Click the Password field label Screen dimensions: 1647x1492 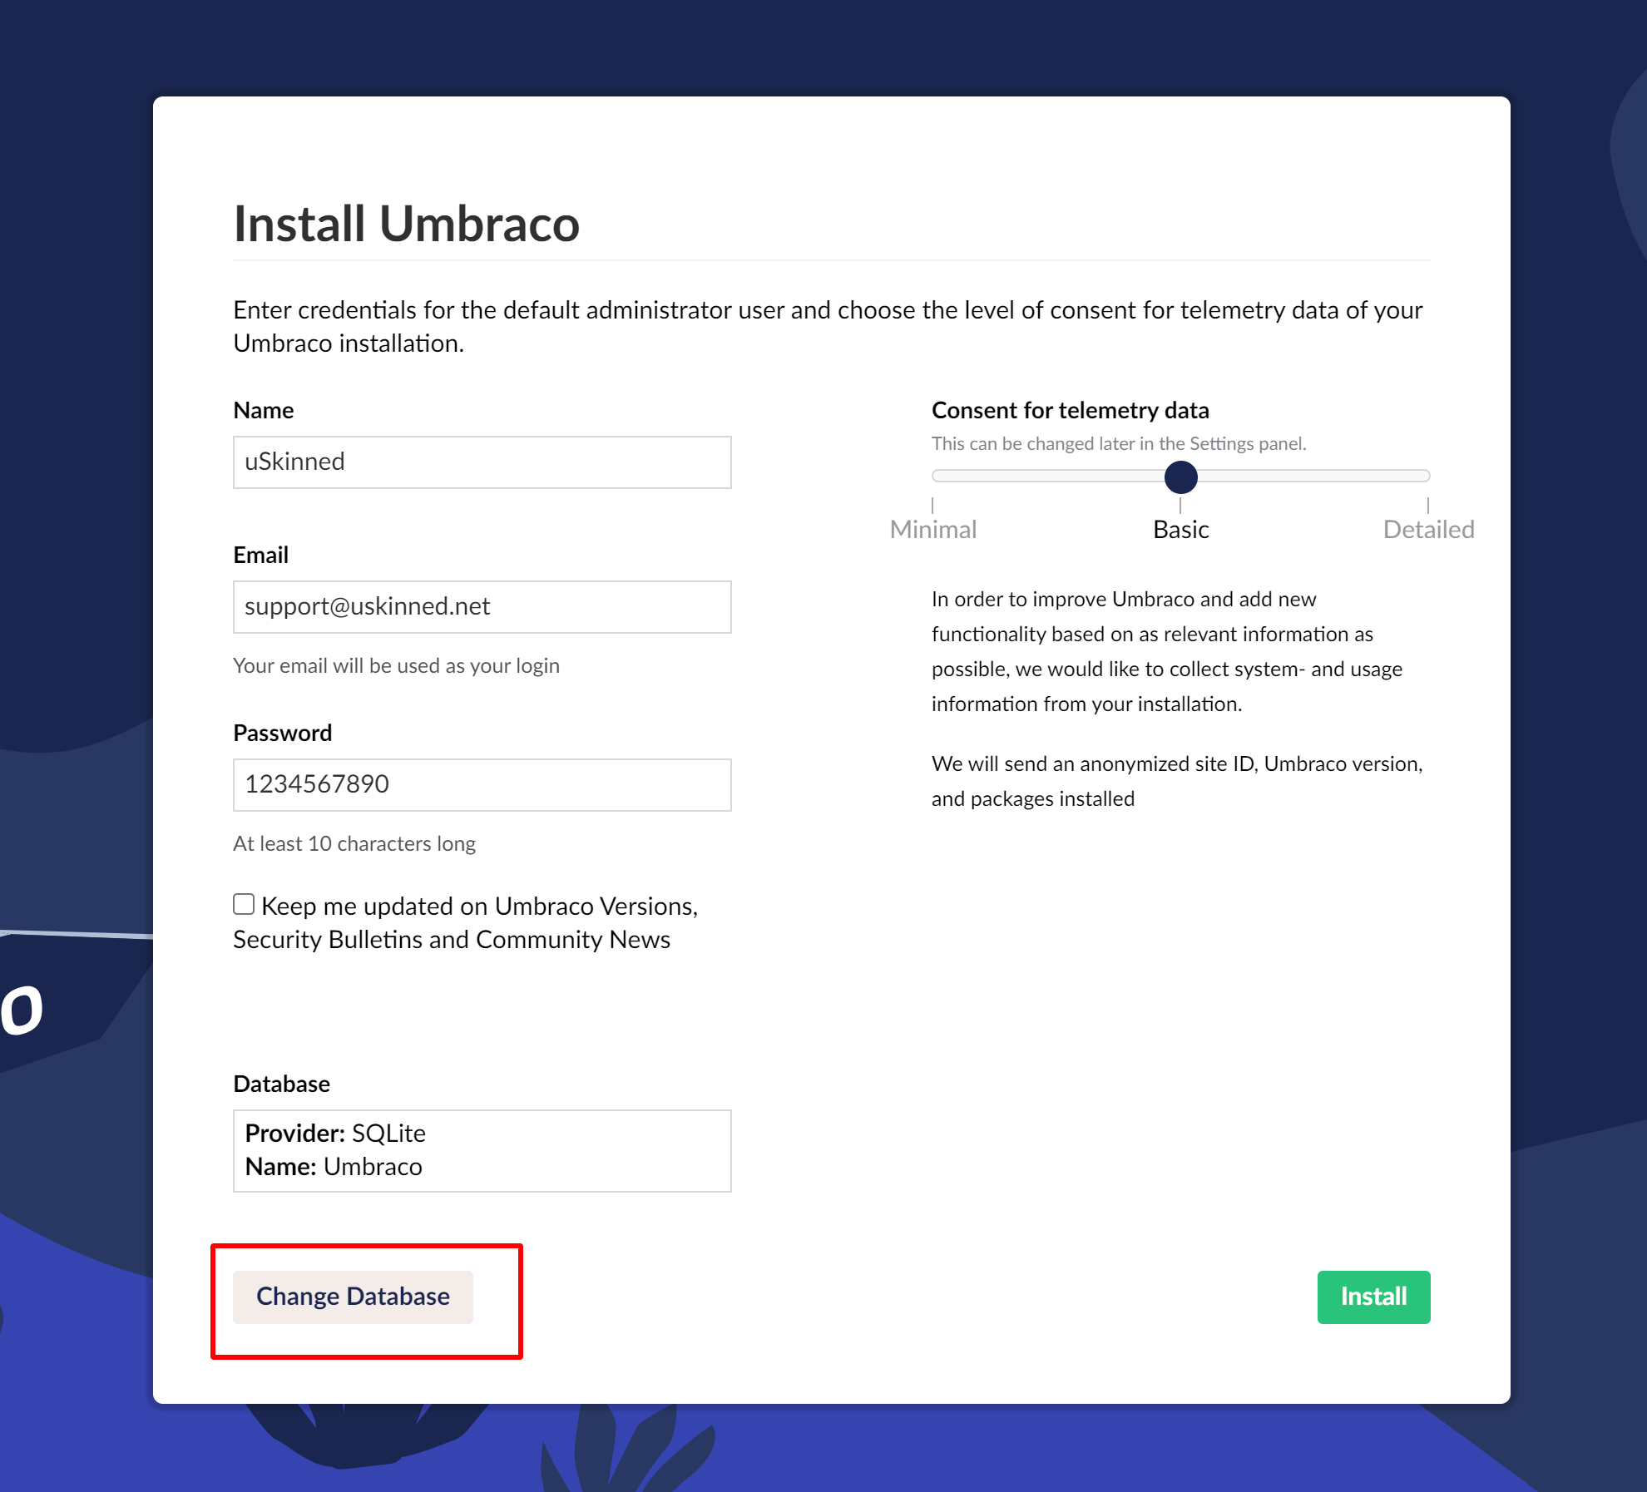click(x=283, y=734)
